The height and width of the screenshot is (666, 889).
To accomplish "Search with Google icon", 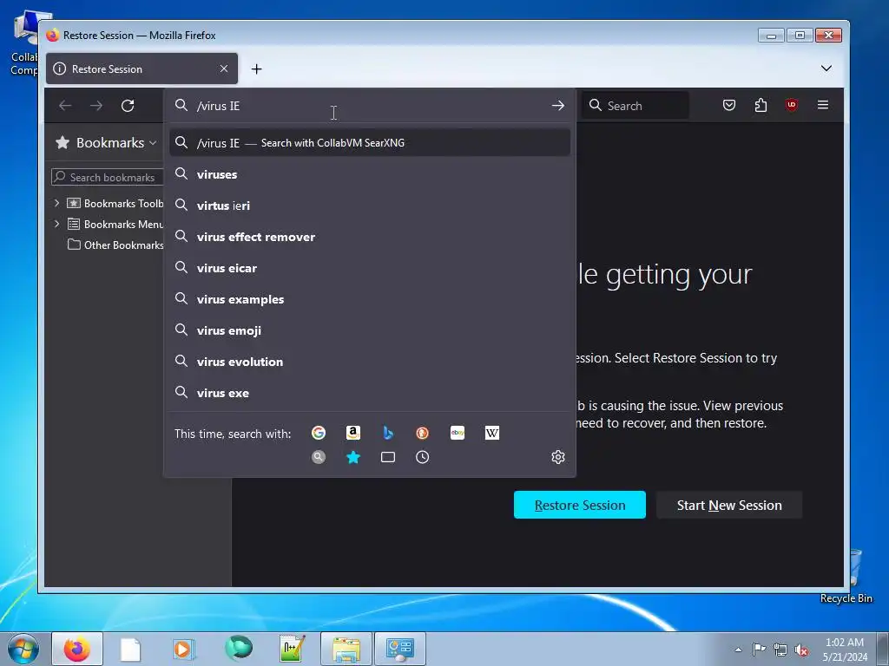I will 319,434.
